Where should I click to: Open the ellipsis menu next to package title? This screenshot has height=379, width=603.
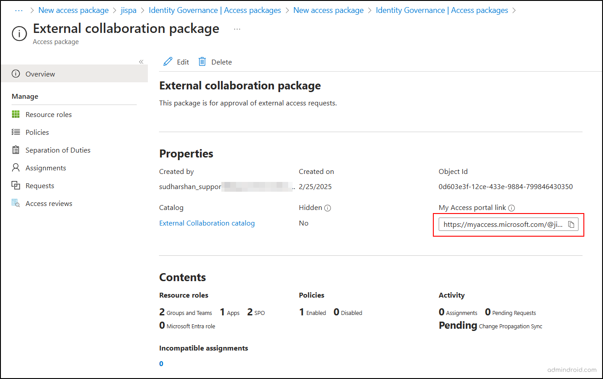pyautogui.click(x=237, y=28)
